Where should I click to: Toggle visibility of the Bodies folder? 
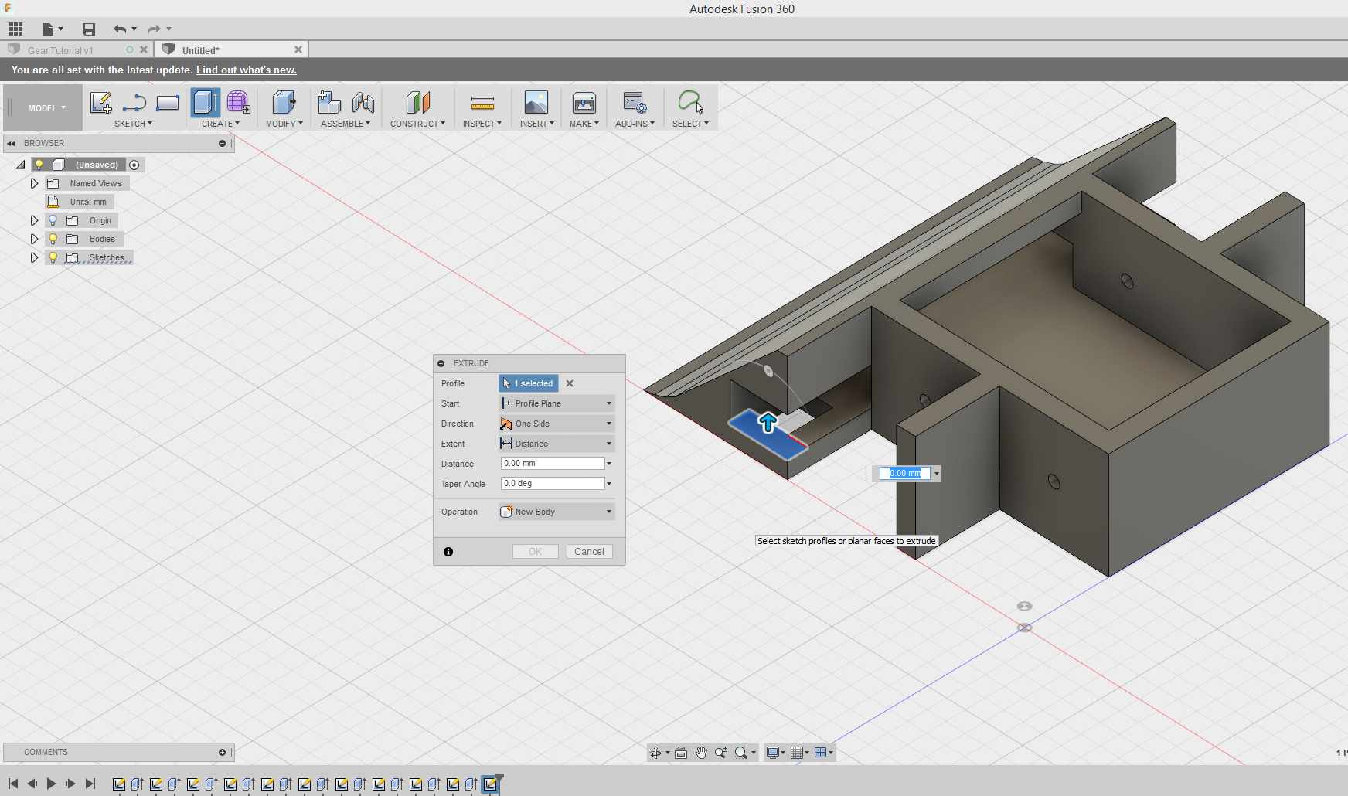[x=53, y=239]
